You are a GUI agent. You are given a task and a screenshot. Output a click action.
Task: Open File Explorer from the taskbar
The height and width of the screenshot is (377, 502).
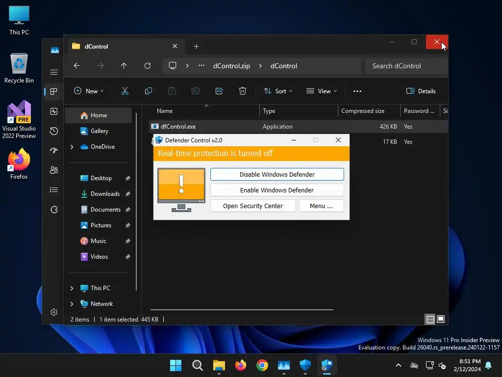pyautogui.click(x=219, y=365)
